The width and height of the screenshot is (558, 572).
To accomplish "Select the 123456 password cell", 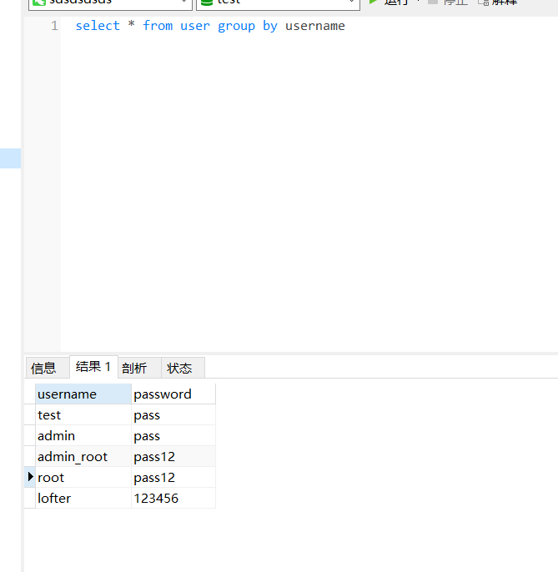I will click(173, 498).
